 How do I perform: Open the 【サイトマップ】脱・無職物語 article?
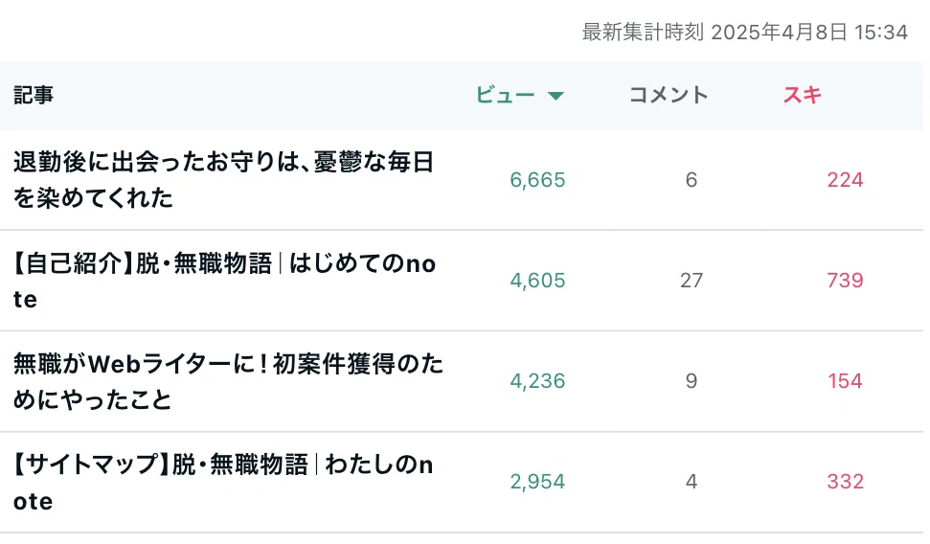pyautogui.click(x=223, y=483)
